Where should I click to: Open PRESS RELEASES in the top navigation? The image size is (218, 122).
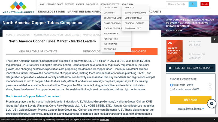pyautogui.click(x=55, y=4)
